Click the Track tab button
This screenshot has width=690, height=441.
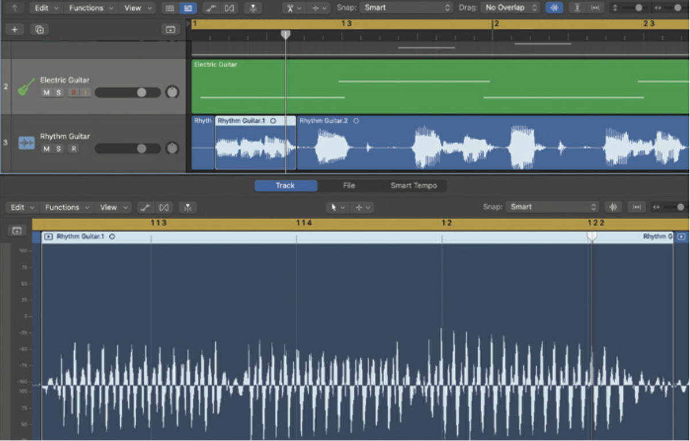(x=286, y=185)
